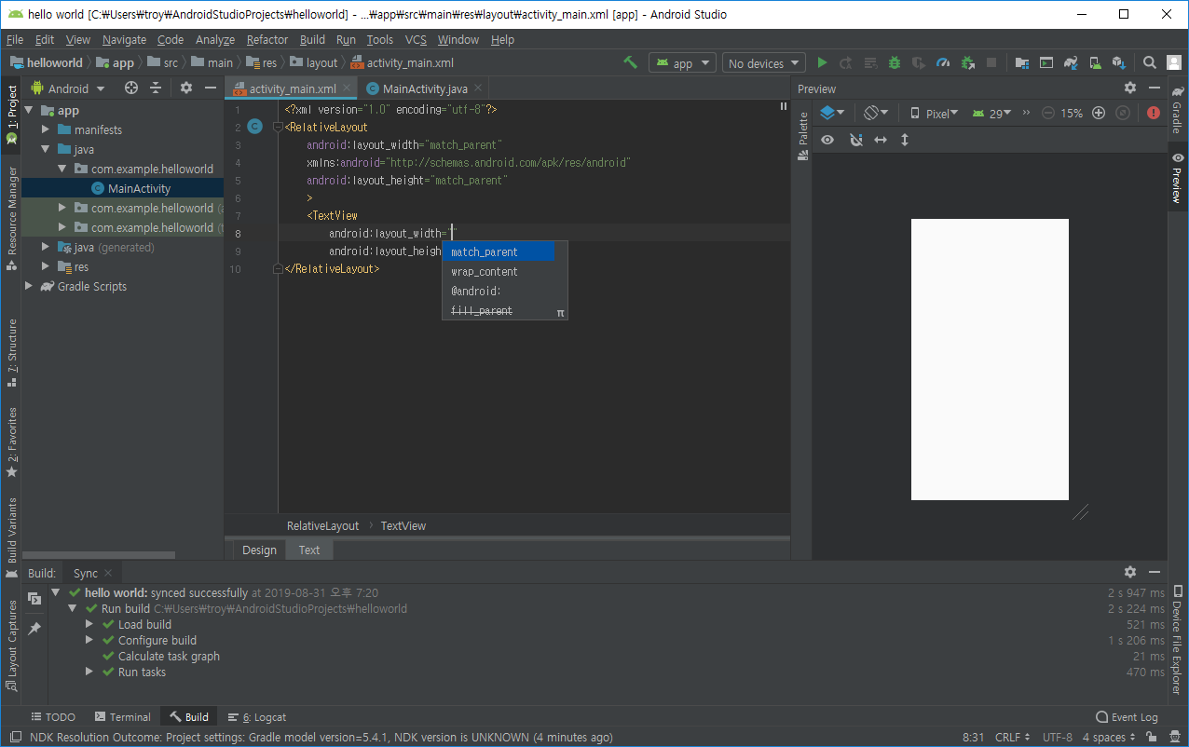Open the No devices dropdown

click(x=763, y=63)
